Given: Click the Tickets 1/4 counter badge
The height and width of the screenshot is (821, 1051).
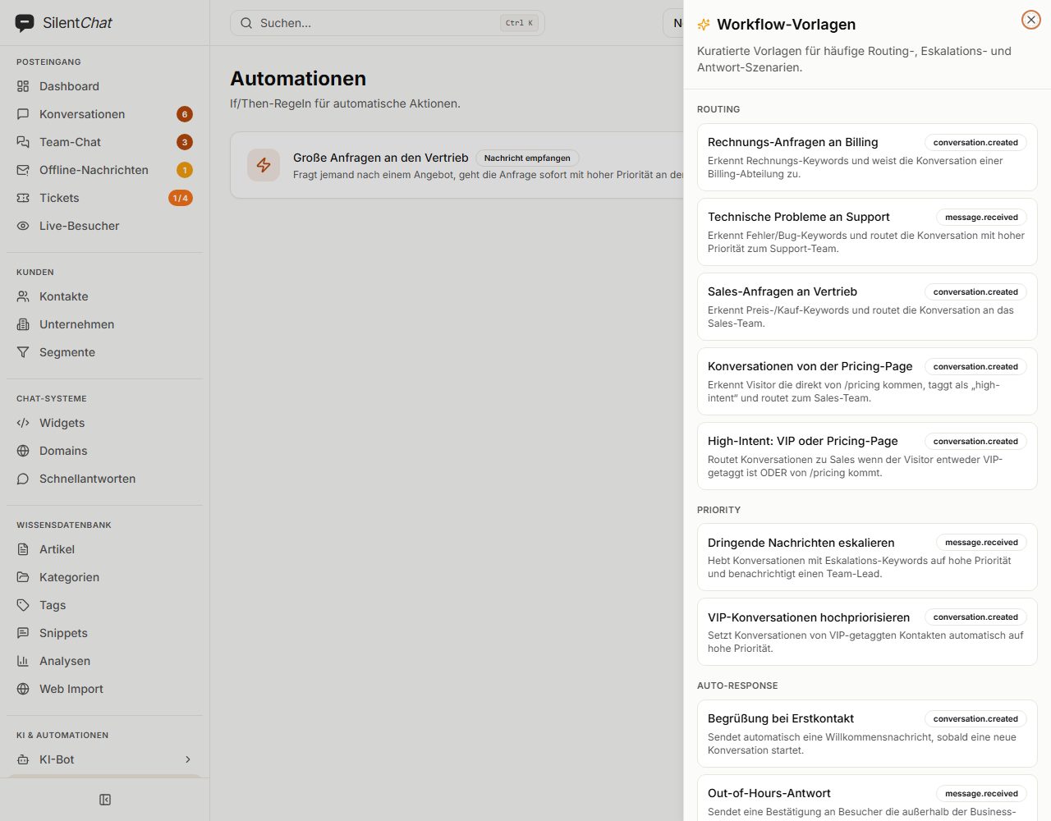Looking at the screenshot, I should (x=181, y=198).
